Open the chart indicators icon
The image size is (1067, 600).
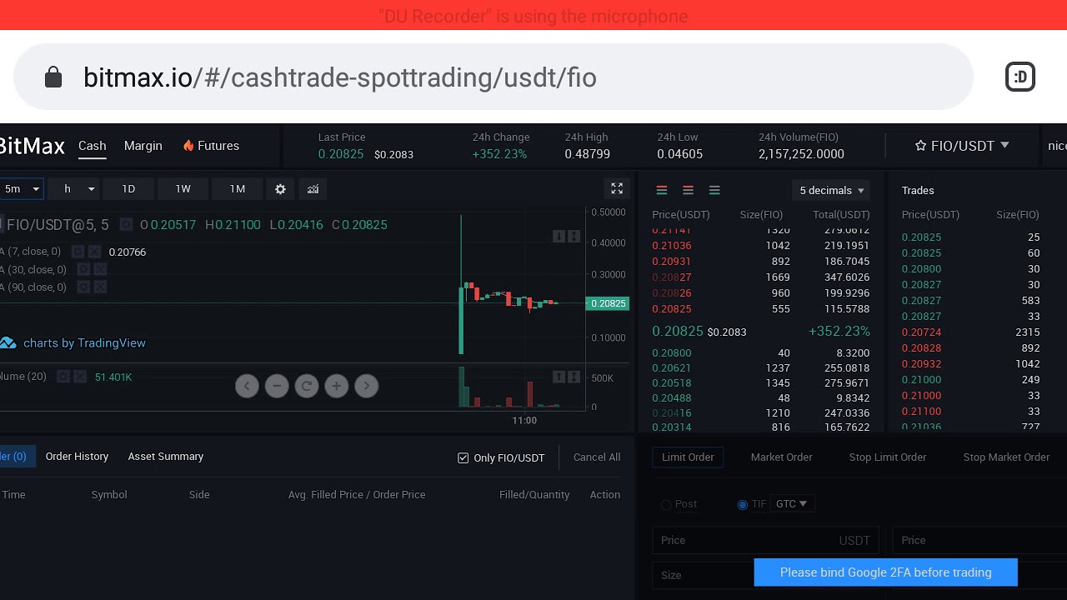tap(313, 189)
